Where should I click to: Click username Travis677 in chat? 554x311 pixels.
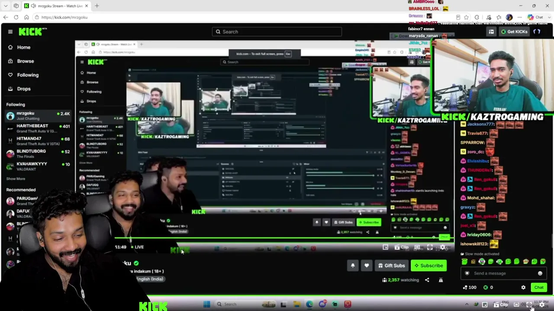coord(477,133)
